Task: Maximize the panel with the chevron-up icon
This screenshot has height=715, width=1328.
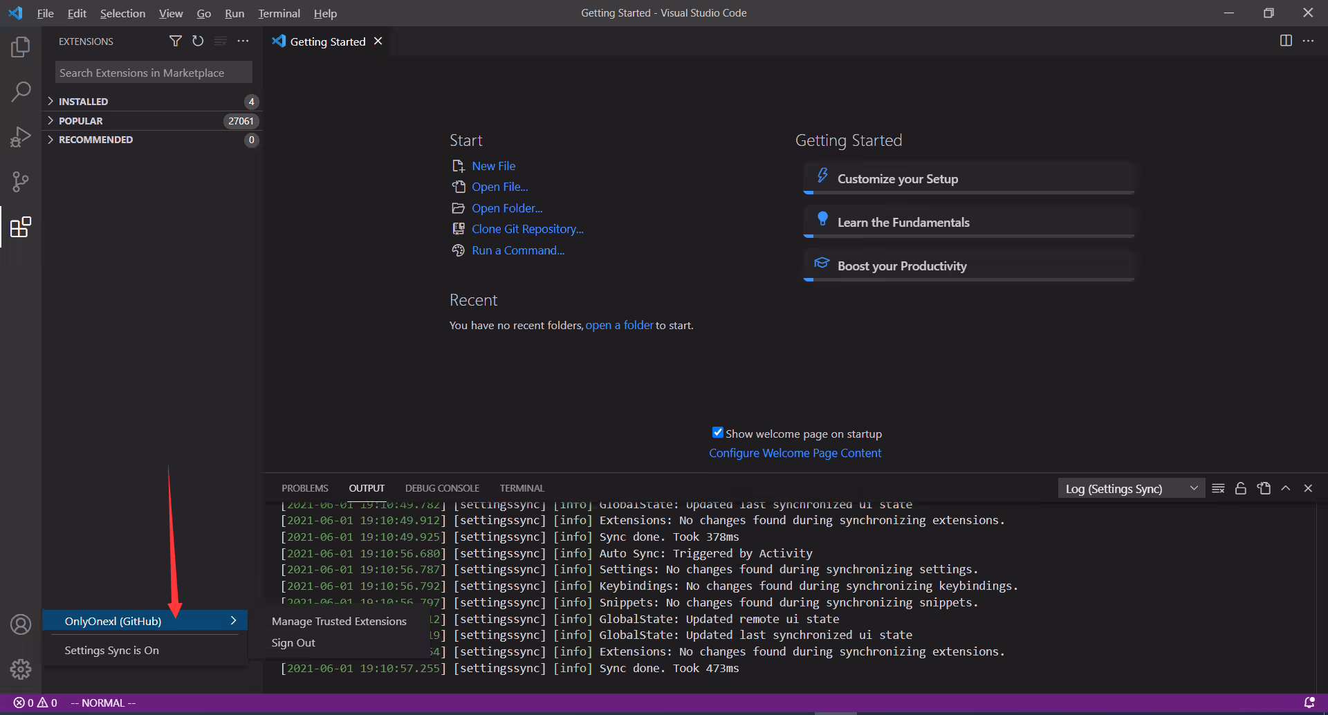Action: (1286, 488)
